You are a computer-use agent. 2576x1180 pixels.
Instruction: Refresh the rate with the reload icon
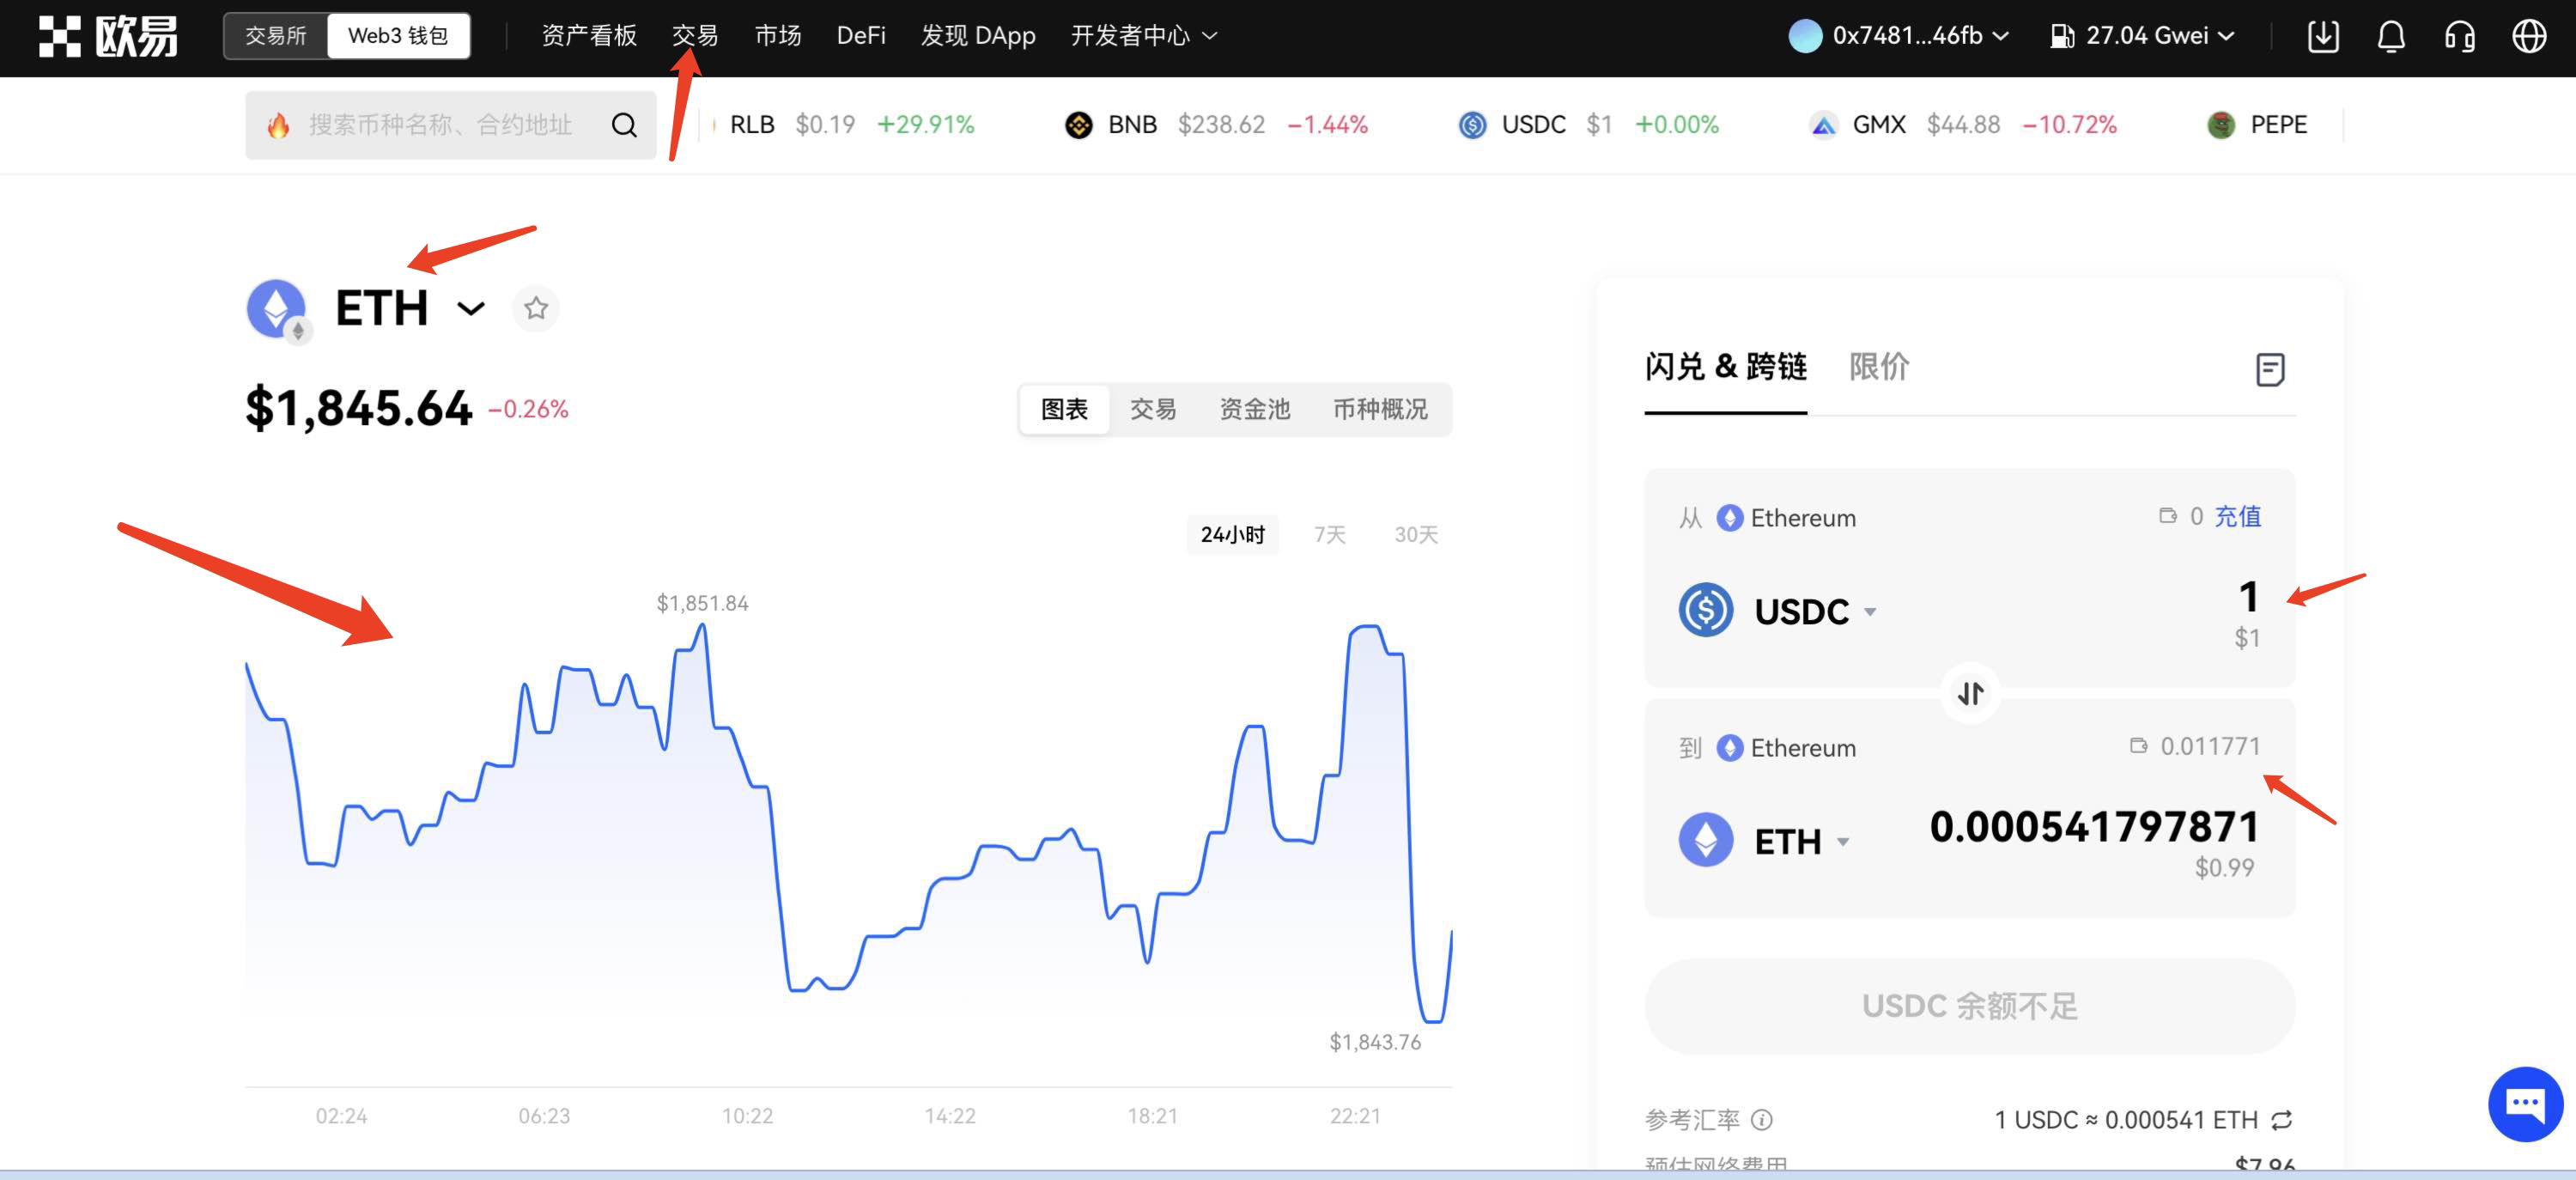click(2281, 1120)
